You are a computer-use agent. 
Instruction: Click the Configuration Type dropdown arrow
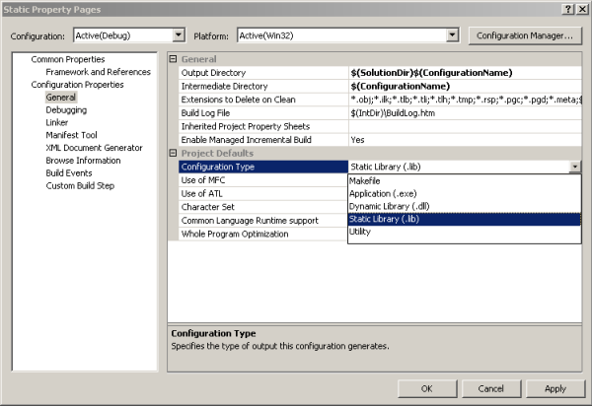coord(574,168)
